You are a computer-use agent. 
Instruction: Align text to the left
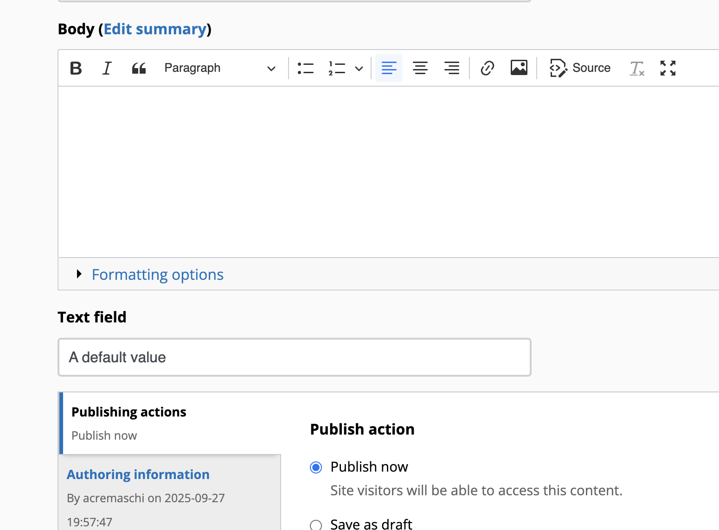coord(389,68)
